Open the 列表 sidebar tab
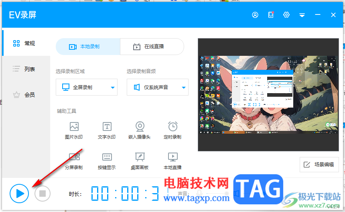 pos(26,69)
